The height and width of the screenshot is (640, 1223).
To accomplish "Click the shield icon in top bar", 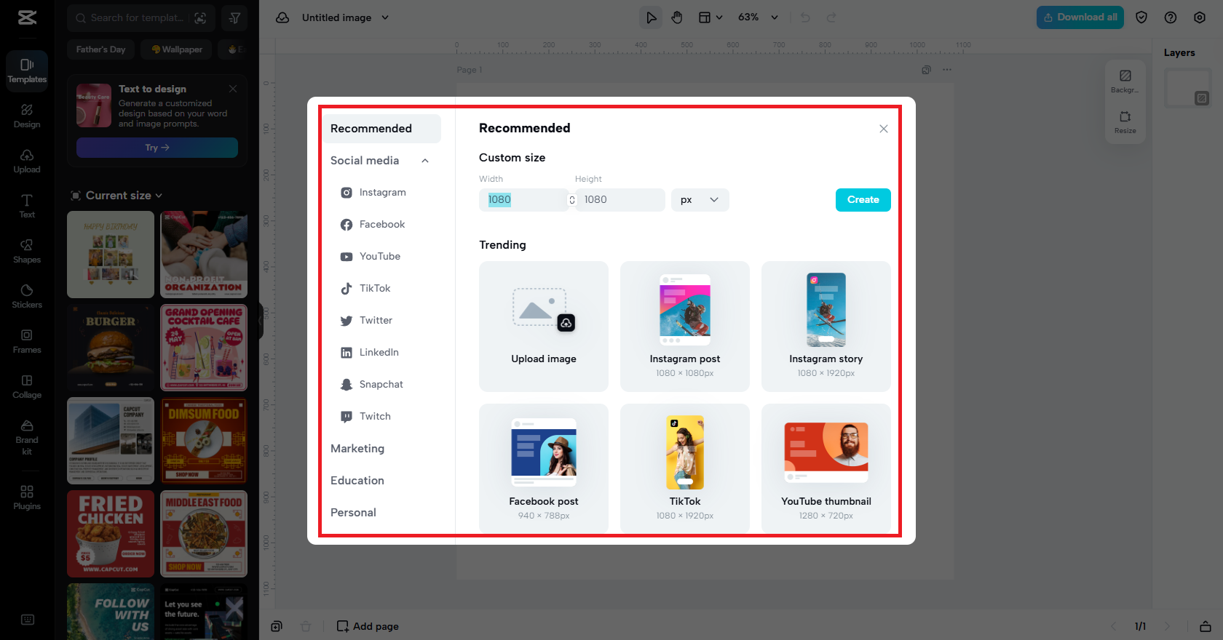I will pos(1141,17).
